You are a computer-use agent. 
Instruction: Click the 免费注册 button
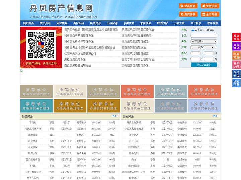210,6
